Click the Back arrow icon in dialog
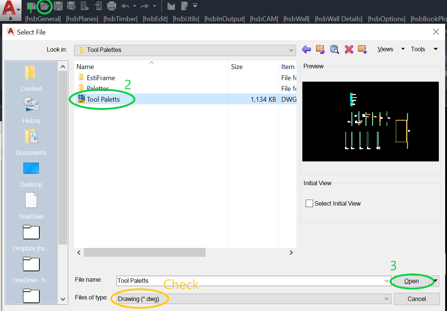Image resolution: width=447 pixels, height=311 pixels. click(306, 49)
